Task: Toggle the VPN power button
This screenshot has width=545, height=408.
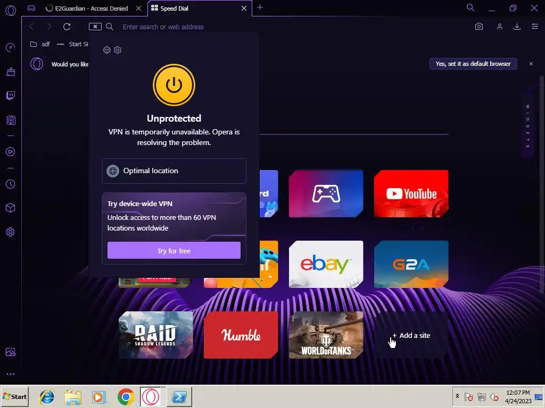Action: pyautogui.click(x=174, y=85)
